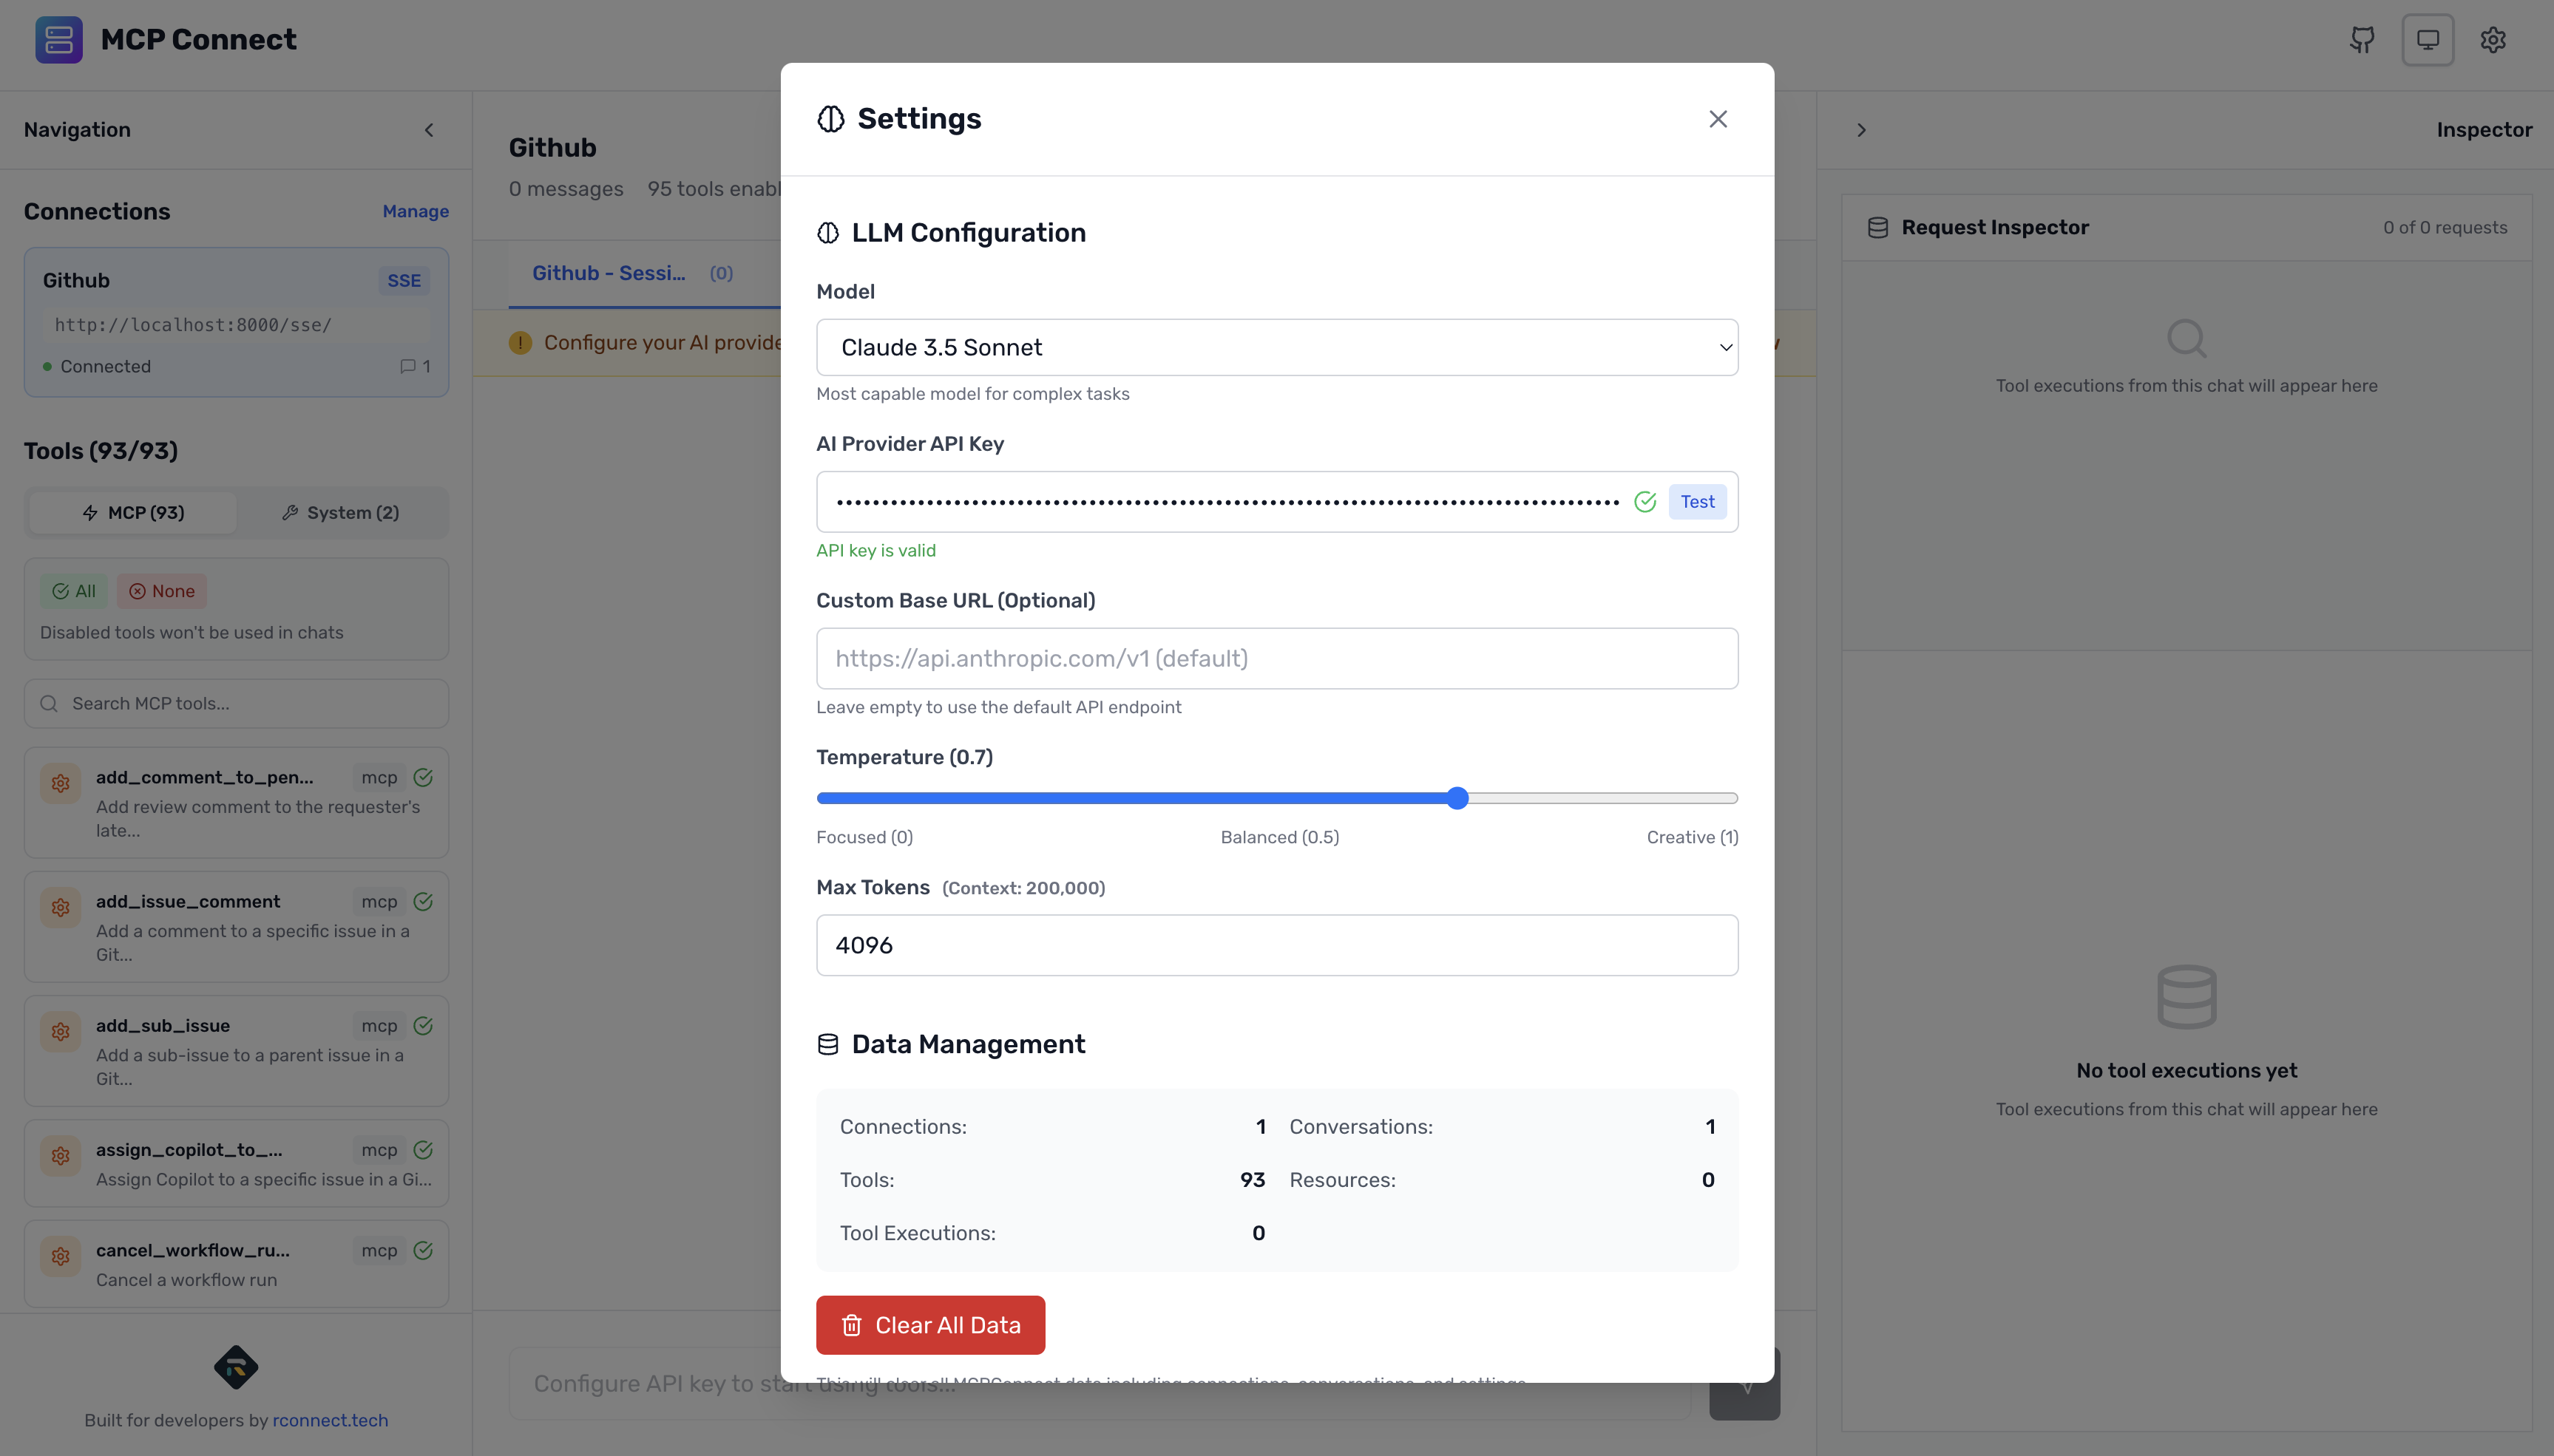Expand the Inspector panel using its chevron
Screen dimensions: 2554x1456
[1860, 129]
